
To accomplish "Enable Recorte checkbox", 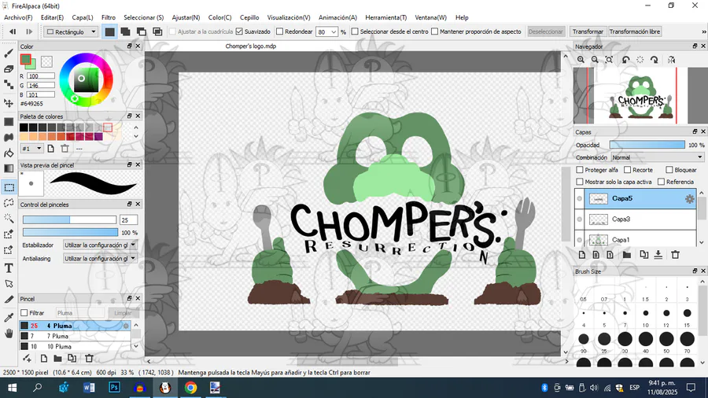I will click(x=627, y=170).
